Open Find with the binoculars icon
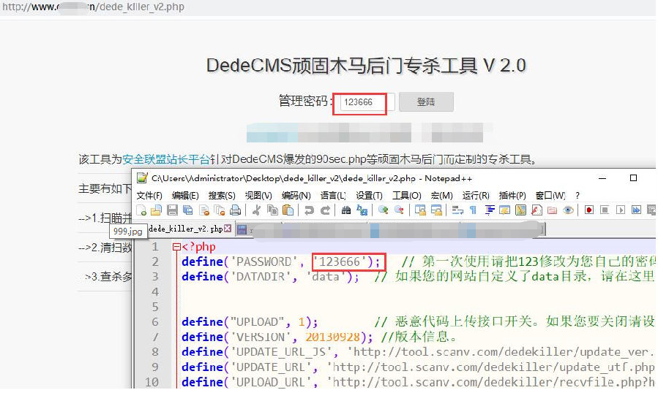 click(x=345, y=210)
